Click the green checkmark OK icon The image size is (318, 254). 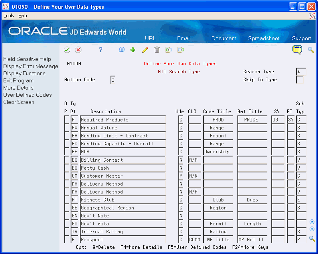67,50
